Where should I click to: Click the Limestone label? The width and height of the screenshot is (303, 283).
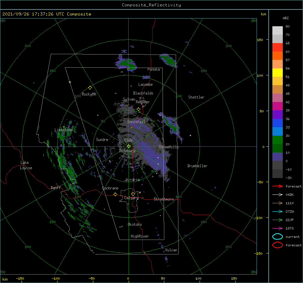[x=64, y=130]
